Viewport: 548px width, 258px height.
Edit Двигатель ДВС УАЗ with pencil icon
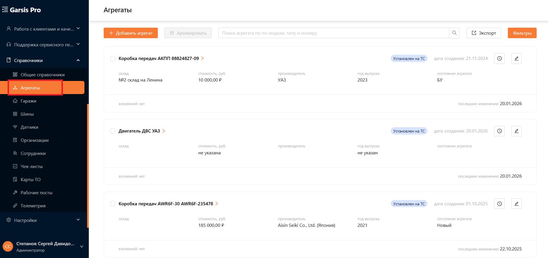coord(517,131)
